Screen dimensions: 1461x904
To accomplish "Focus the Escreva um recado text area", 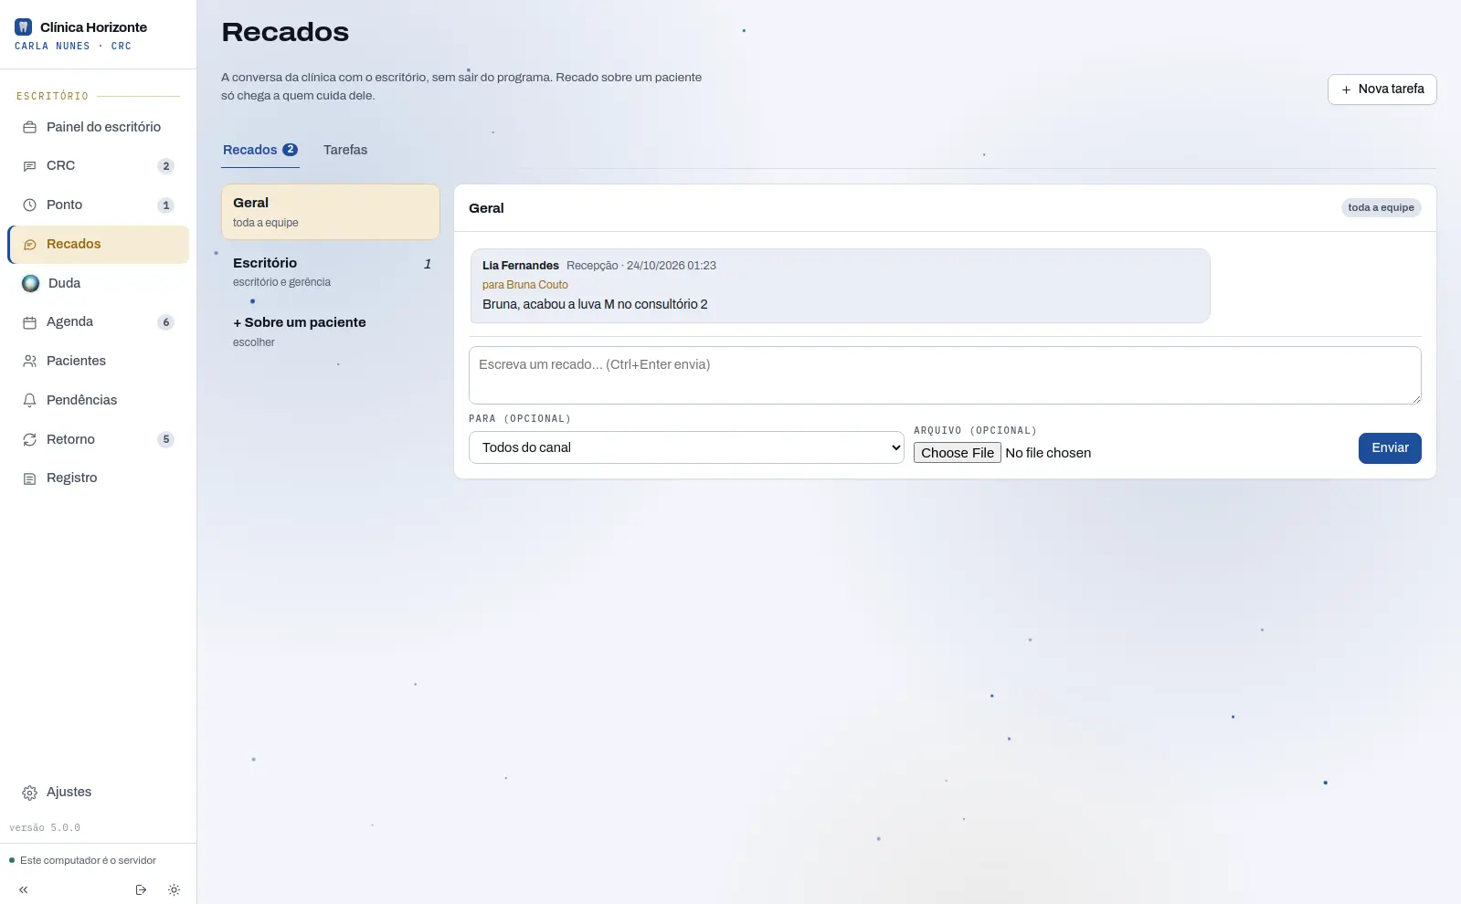I will pos(945,375).
